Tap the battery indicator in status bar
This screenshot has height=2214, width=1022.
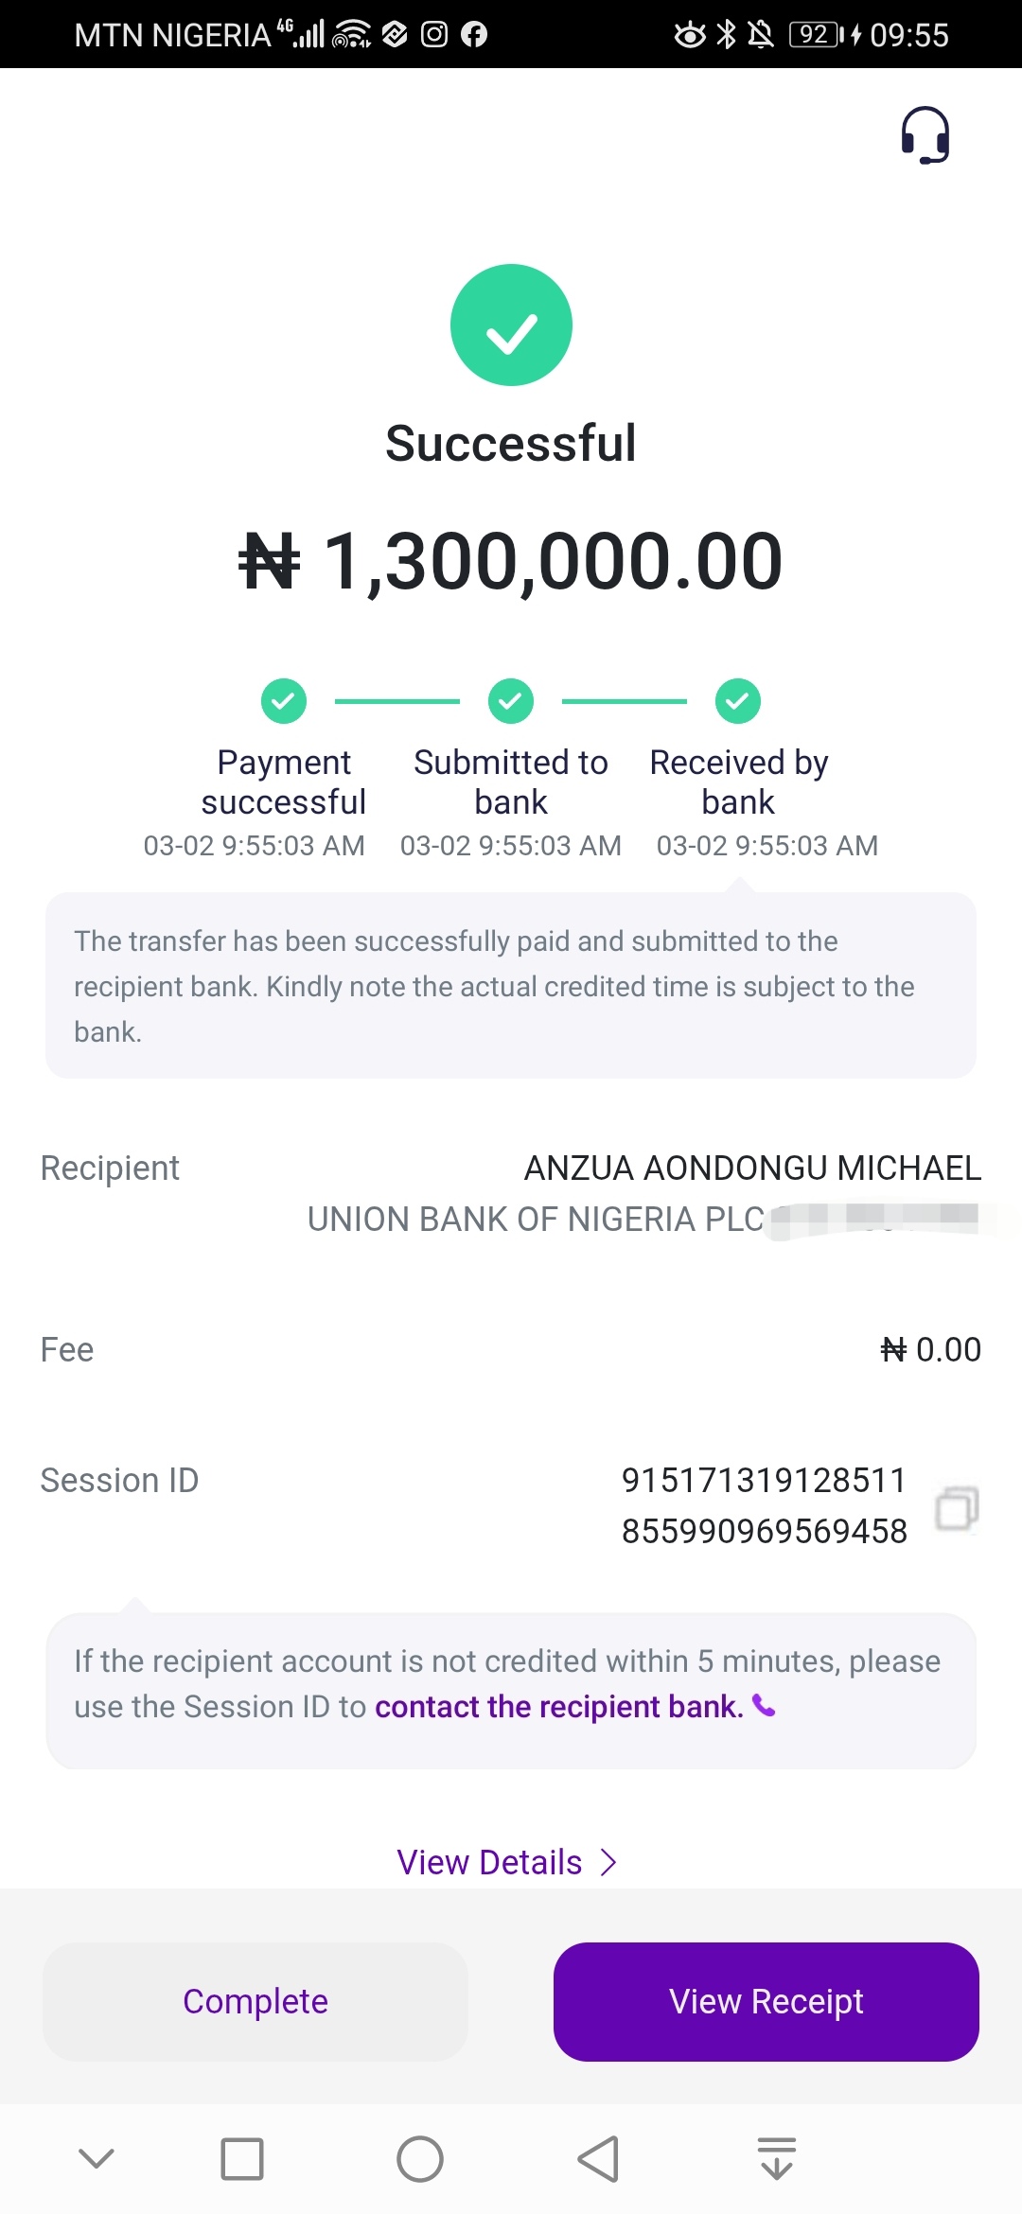tap(815, 35)
